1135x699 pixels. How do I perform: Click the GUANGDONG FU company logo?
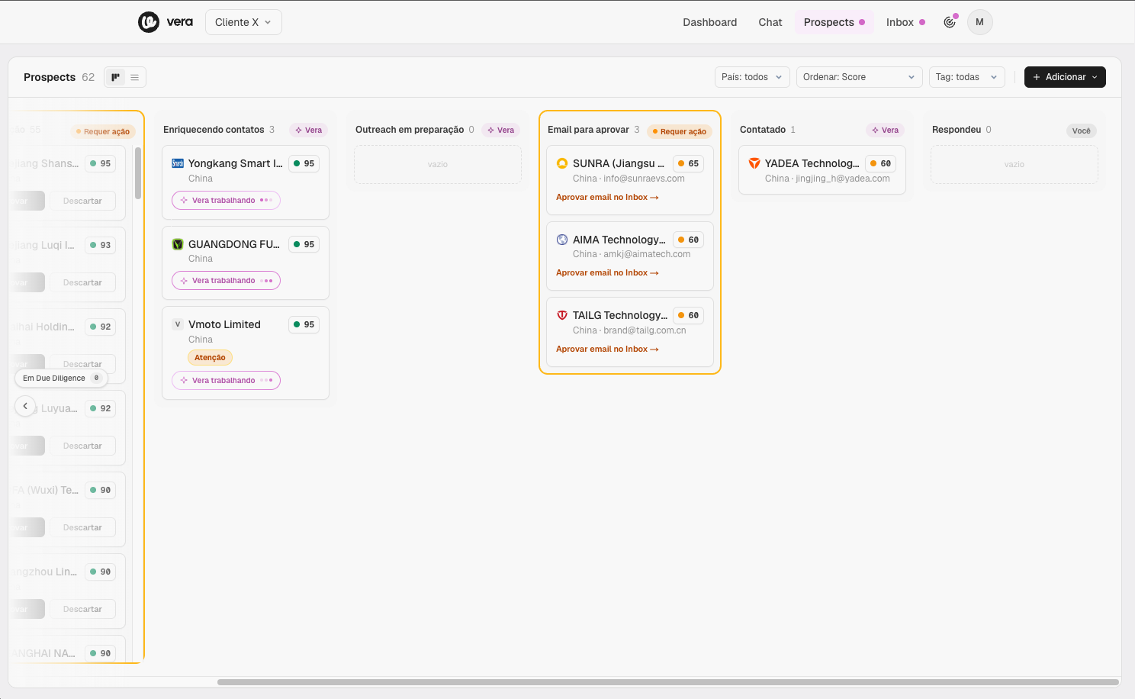178,244
